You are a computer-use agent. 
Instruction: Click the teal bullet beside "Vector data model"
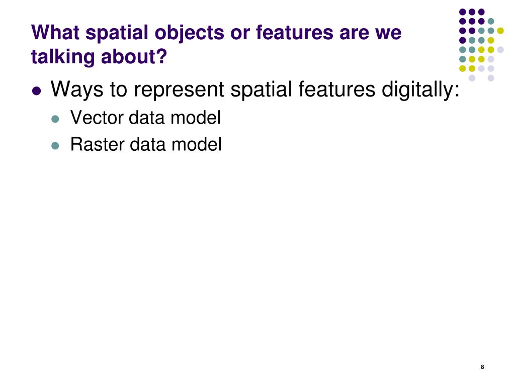55,119
